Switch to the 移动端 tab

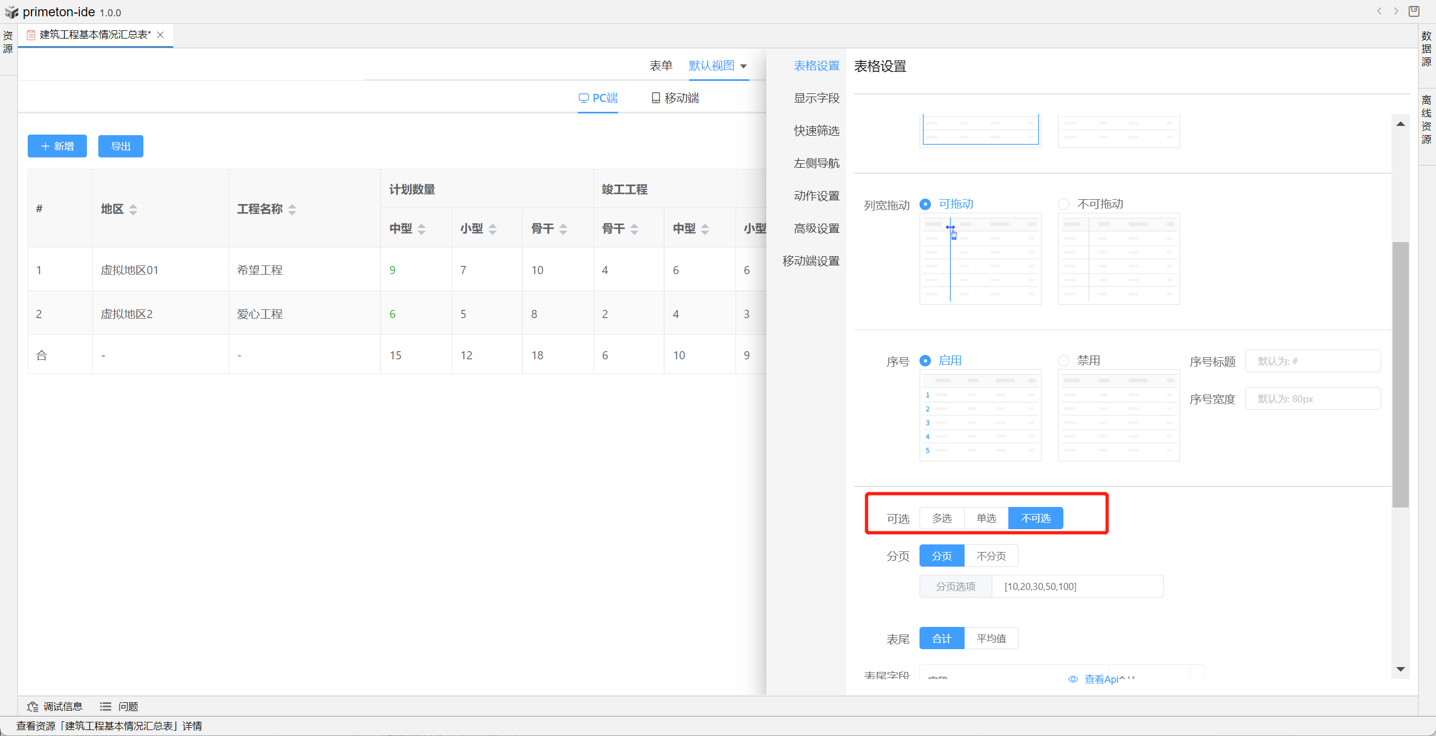click(x=675, y=98)
